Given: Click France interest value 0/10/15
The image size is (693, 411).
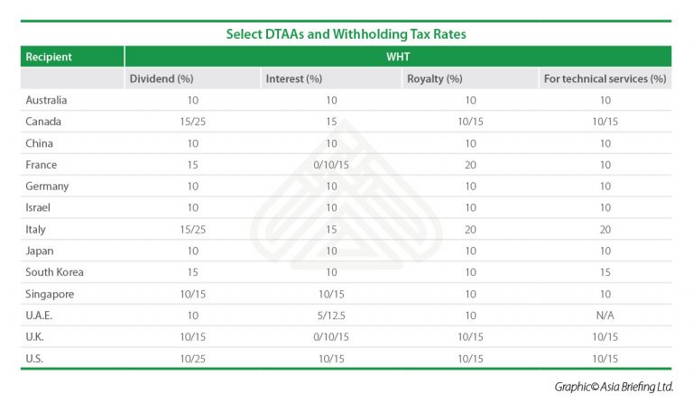Looking at the screenshot, I should tap(331, 165).
